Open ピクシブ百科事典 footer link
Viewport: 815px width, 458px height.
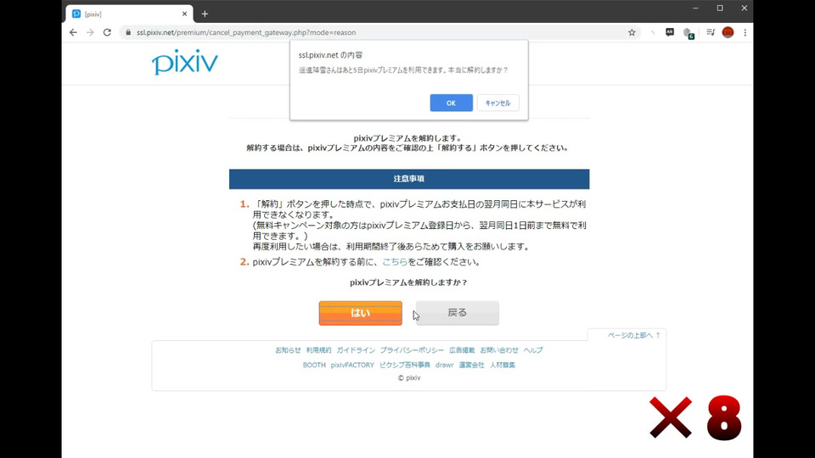(405, 365)
